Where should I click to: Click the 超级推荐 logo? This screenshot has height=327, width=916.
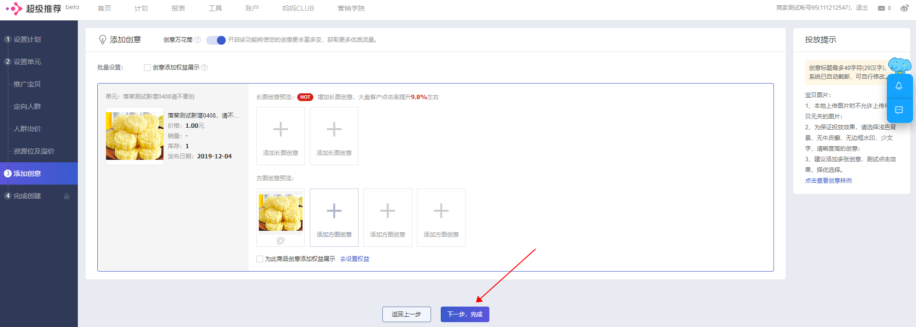(34, 8)
